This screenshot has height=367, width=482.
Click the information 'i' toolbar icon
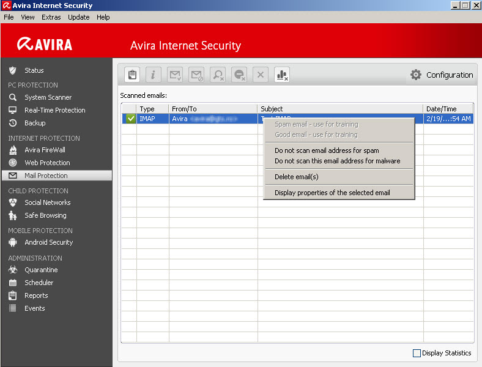(x=154, y=75)
